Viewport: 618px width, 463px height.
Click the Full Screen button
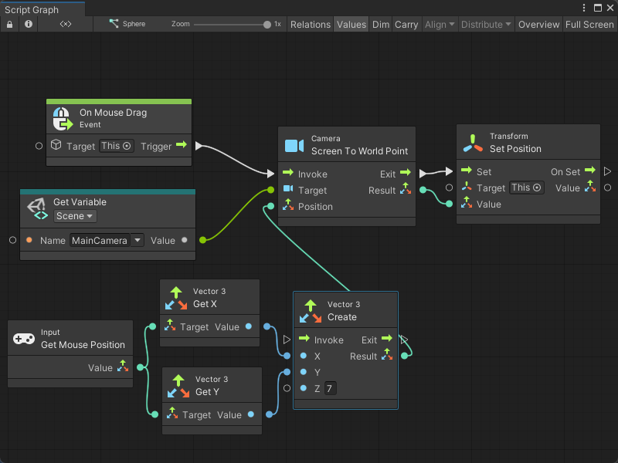(589, 24)
